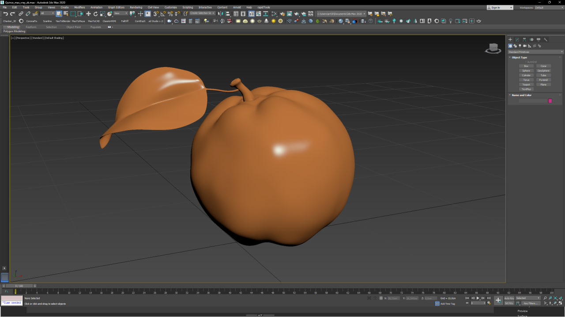Click the Teapot primitive button

click(526, 85)
